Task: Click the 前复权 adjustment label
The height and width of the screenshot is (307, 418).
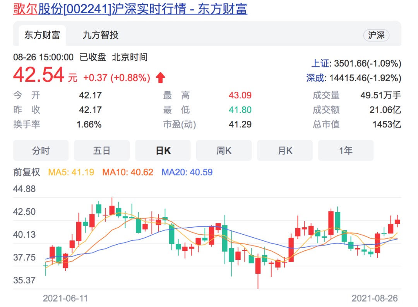Action: pos(27,172)
